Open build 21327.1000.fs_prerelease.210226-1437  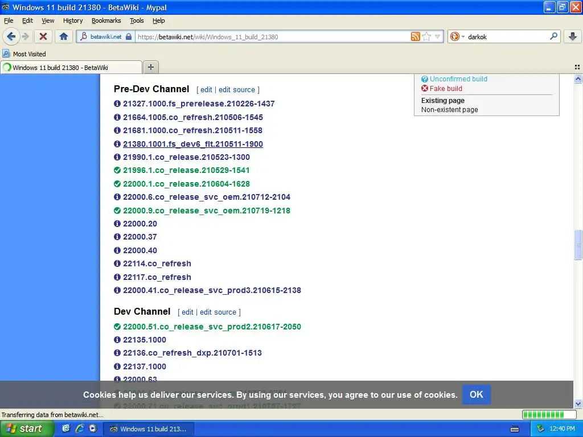199,104
